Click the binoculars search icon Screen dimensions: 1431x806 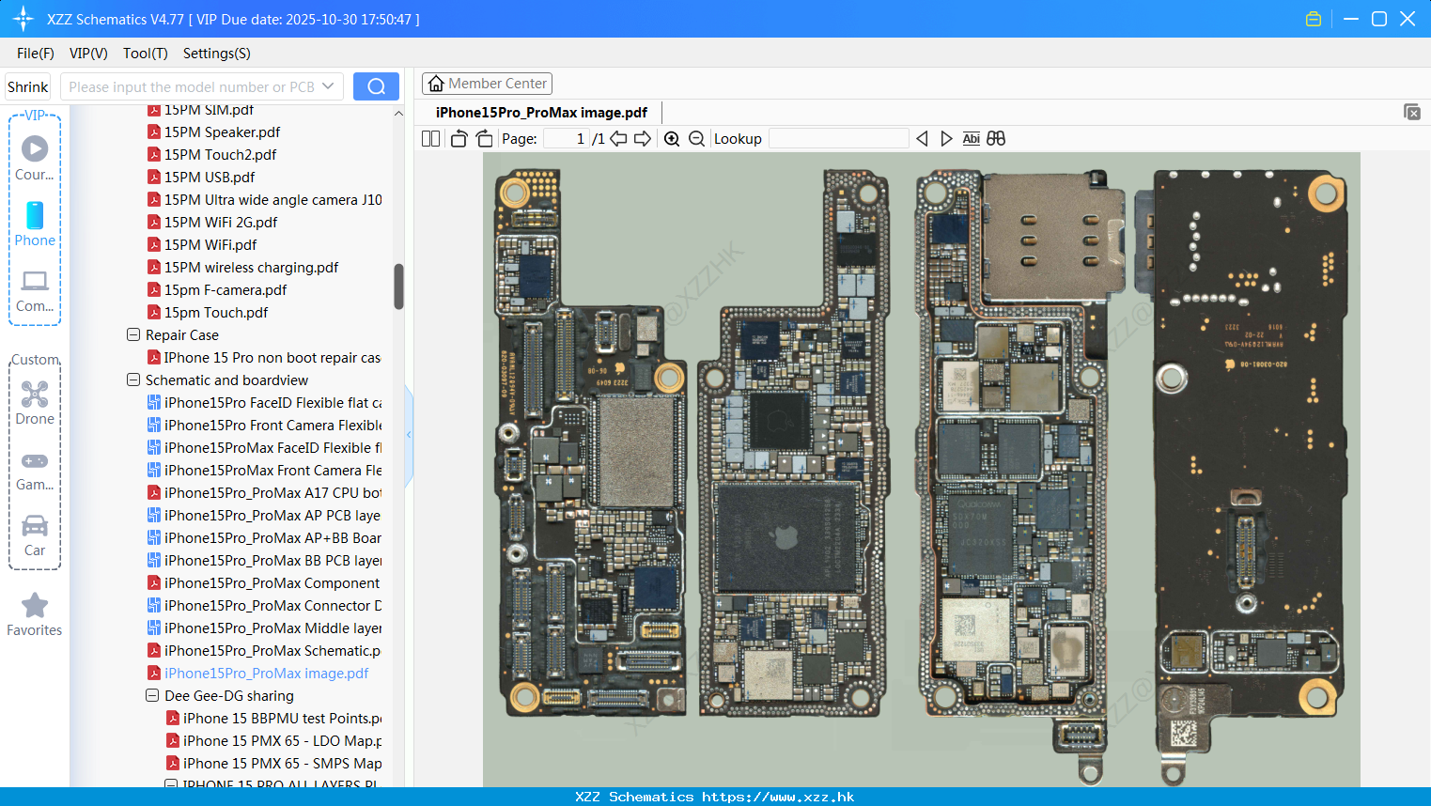point(996,138)
